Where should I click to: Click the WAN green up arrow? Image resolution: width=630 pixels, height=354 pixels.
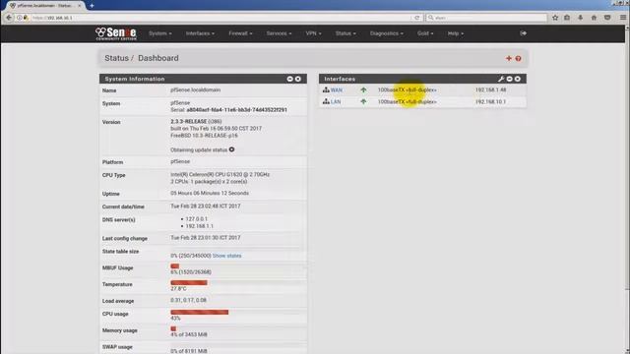pyautogui.click(x=363, y=89)
